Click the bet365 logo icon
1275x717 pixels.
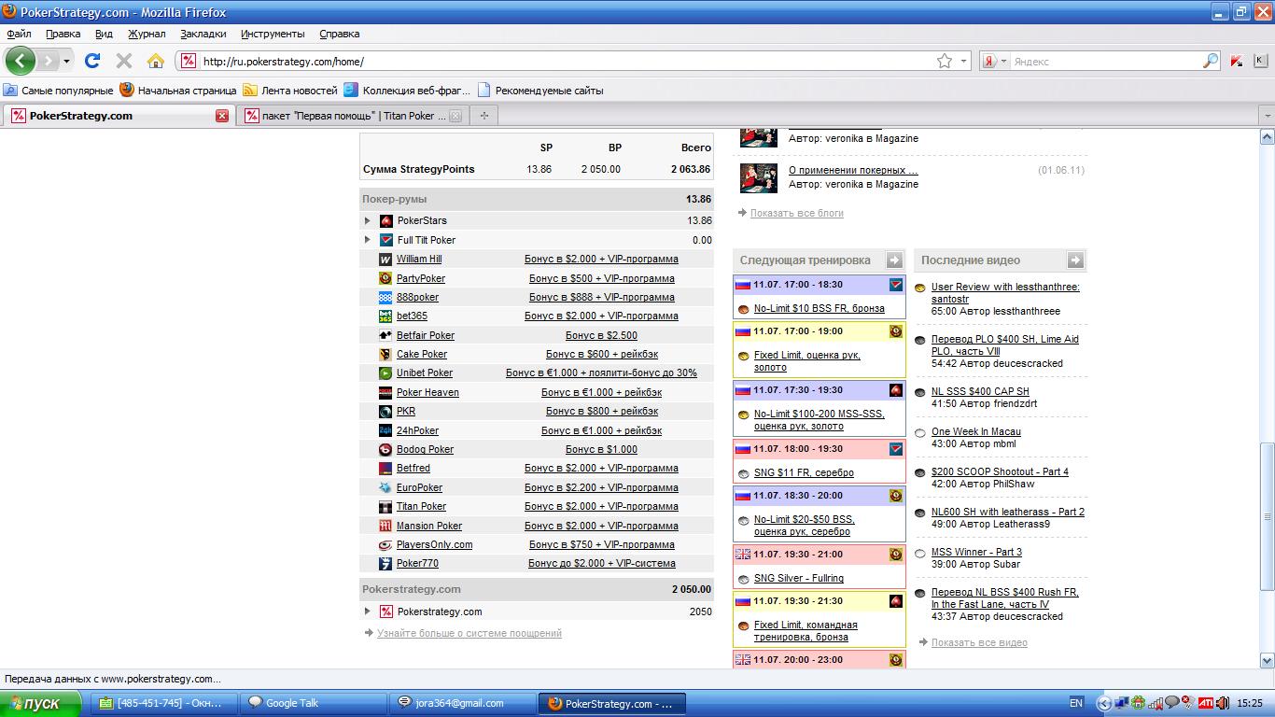click(385, 316)
